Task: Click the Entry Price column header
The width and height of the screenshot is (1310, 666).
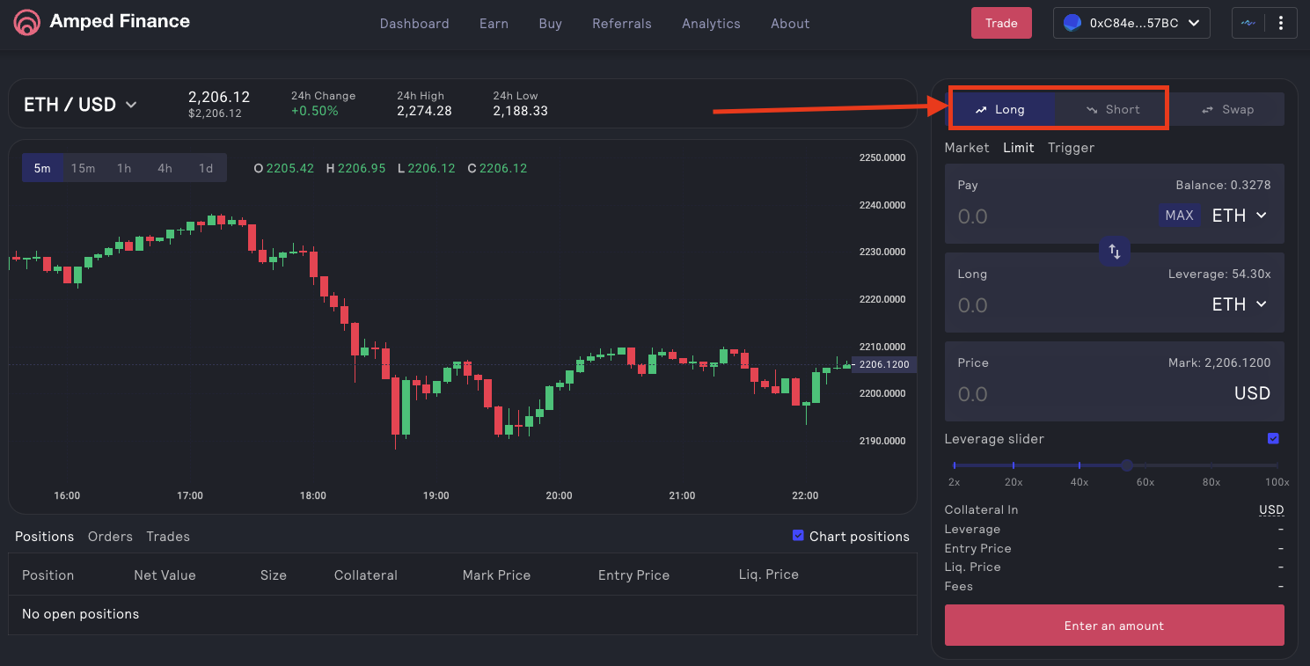Action: (633, 575)
